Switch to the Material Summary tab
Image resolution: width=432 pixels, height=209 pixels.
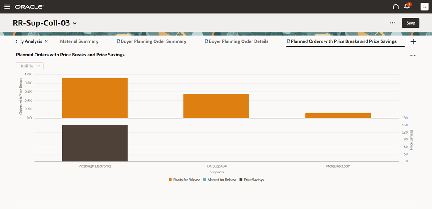(79, 41)
